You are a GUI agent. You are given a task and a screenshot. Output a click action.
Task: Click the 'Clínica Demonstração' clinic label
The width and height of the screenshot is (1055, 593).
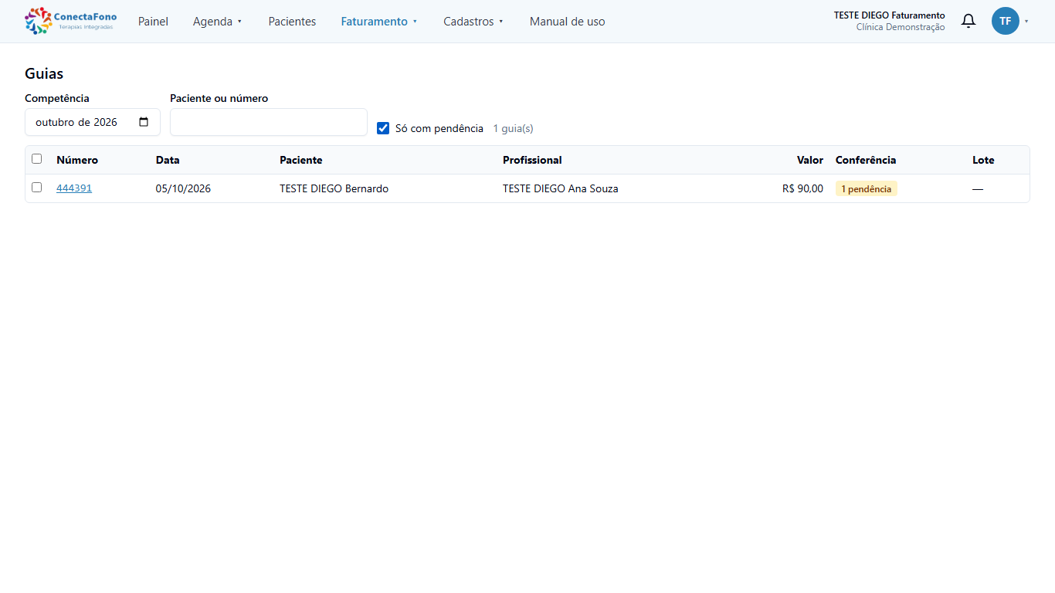901,27
